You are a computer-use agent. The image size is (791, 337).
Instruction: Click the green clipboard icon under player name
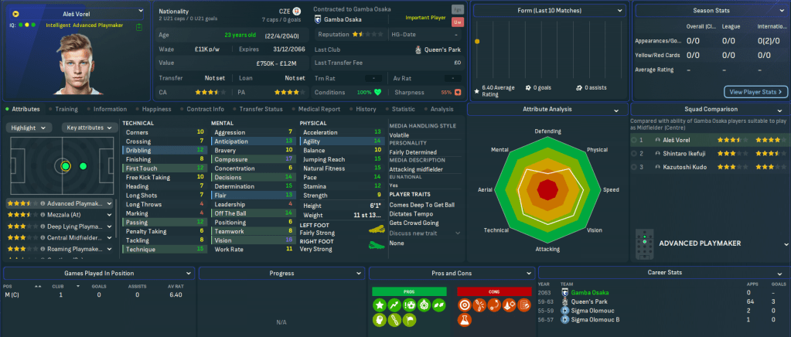pos(138,26)
